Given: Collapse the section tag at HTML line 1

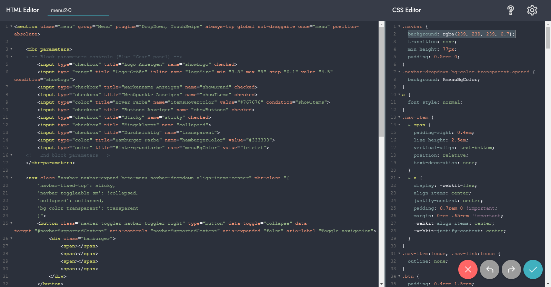Looking at the screenshot, I should tap(11, 26).
